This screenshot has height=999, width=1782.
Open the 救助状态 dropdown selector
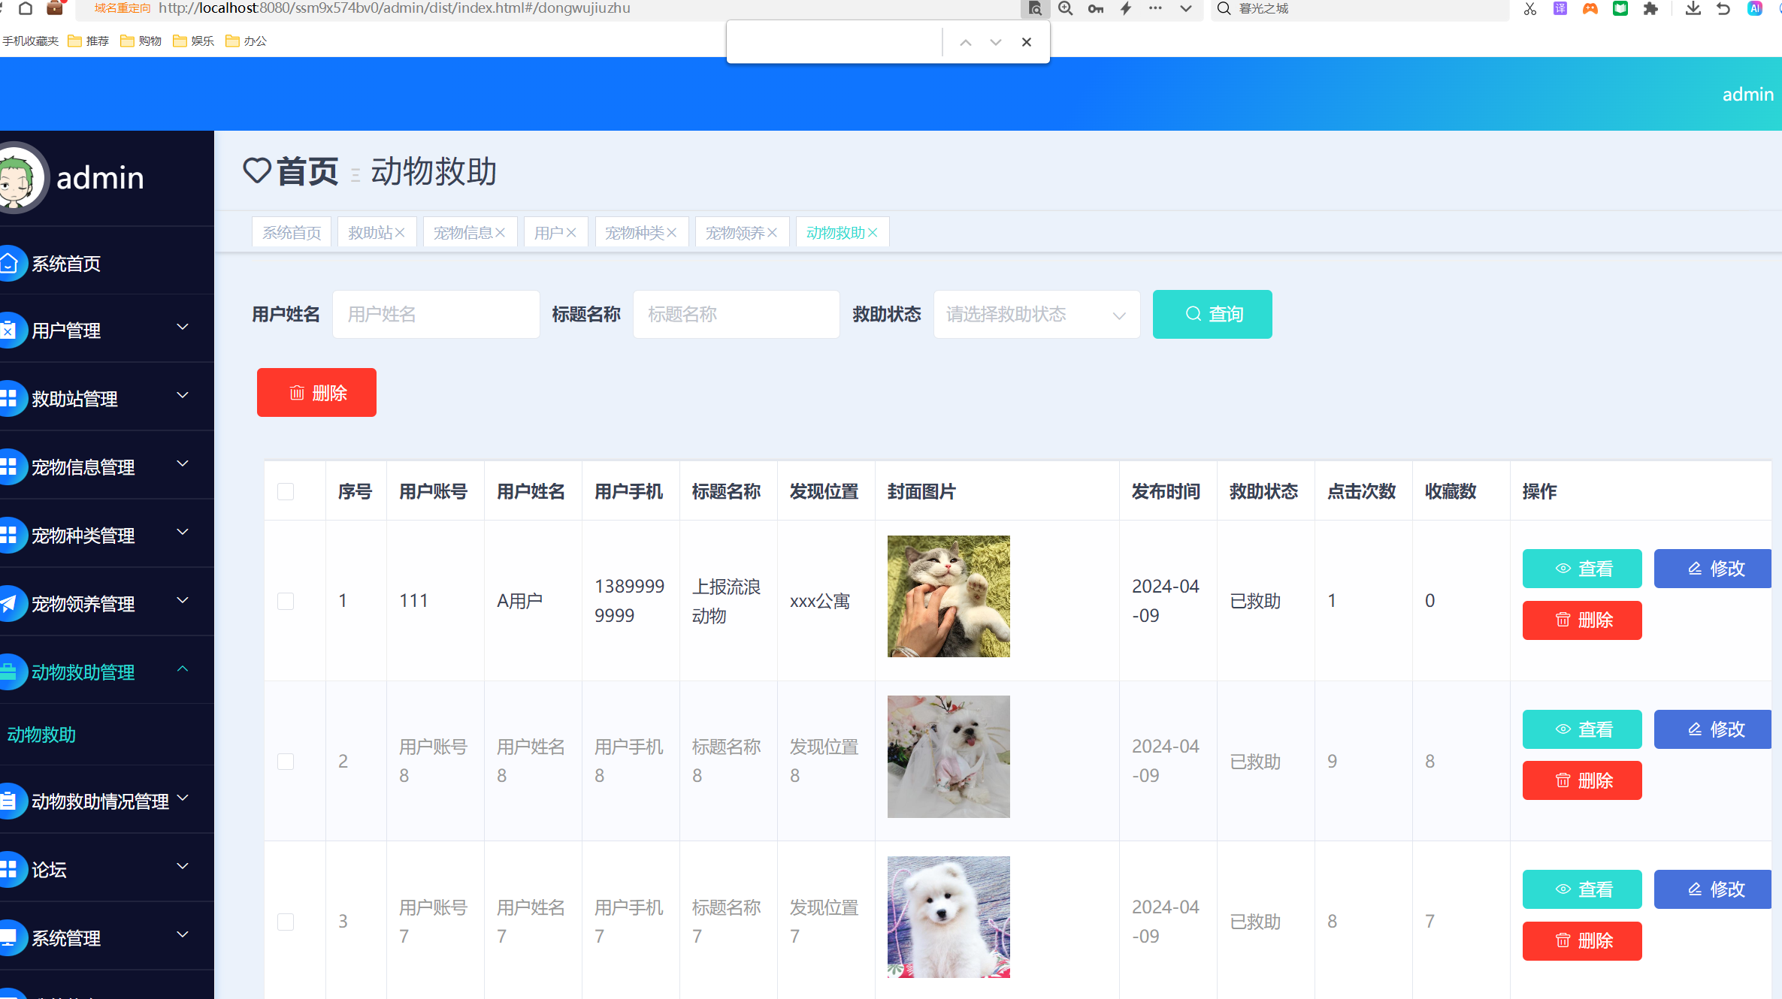tap(1036, 314)
